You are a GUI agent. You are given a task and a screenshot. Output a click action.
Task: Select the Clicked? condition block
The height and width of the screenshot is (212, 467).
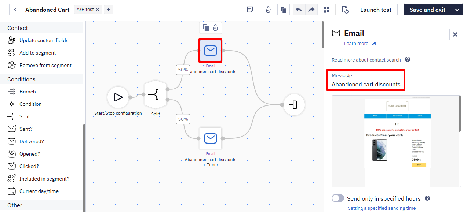tap(29, 166)
